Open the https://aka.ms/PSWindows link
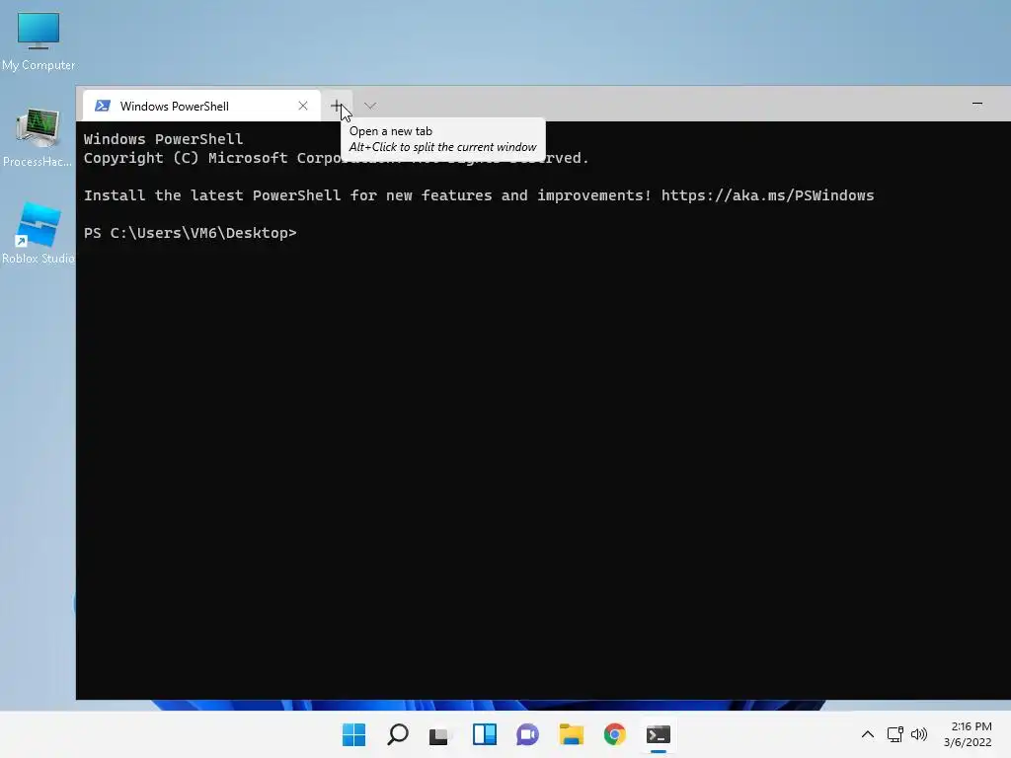 click(x=767, y=195)
